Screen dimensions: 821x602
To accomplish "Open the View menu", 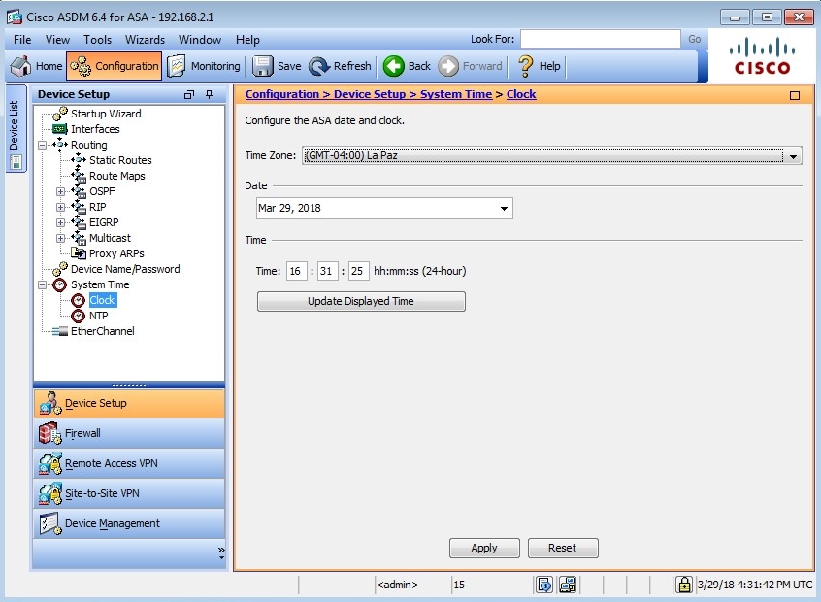I will click(57, 39).
